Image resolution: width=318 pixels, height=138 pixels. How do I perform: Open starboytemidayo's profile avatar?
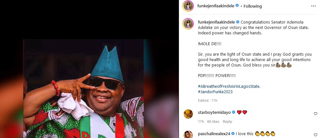point(188,114)
